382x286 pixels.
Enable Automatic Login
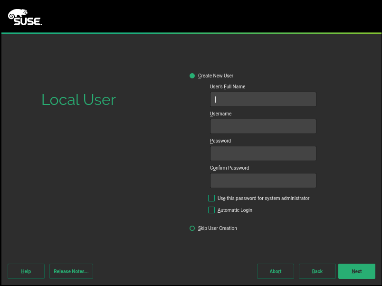(x=211, y=210)
